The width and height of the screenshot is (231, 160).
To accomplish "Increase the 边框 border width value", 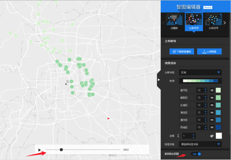I will 193,134.
